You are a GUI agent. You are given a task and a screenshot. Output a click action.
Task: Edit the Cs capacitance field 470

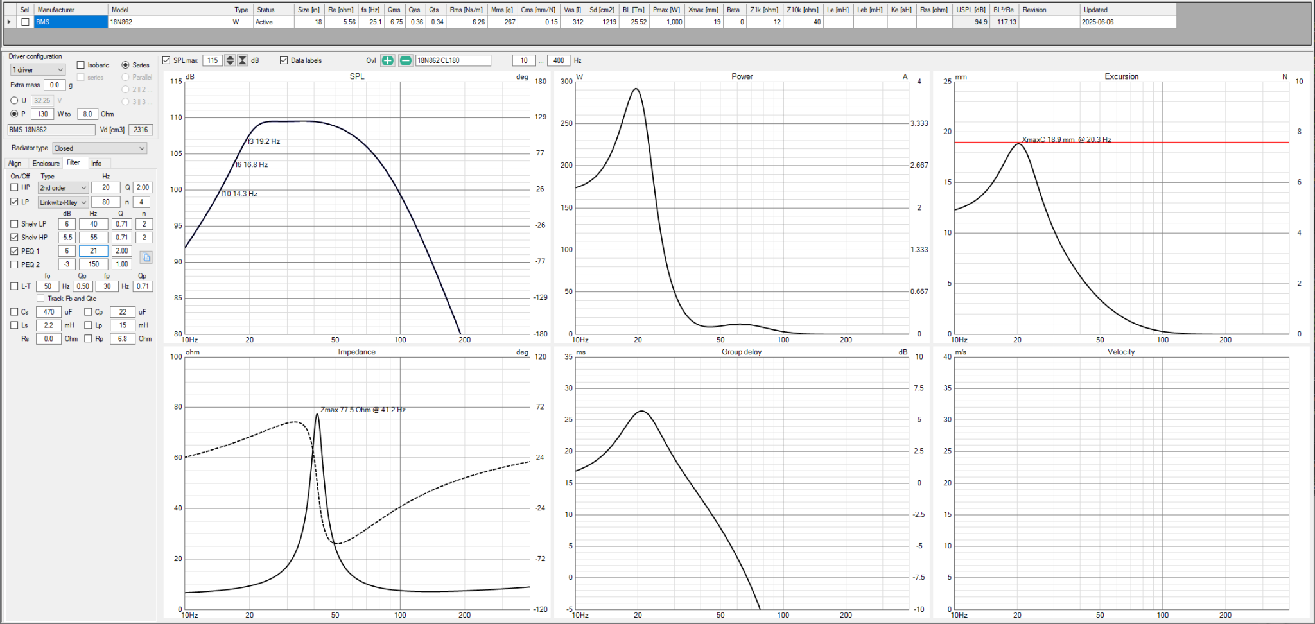(49, 312)
